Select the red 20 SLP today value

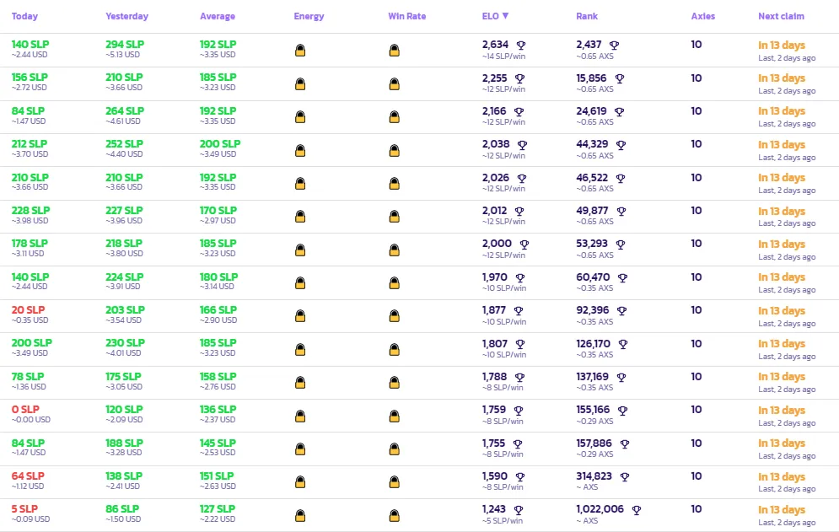click(29, 310)
